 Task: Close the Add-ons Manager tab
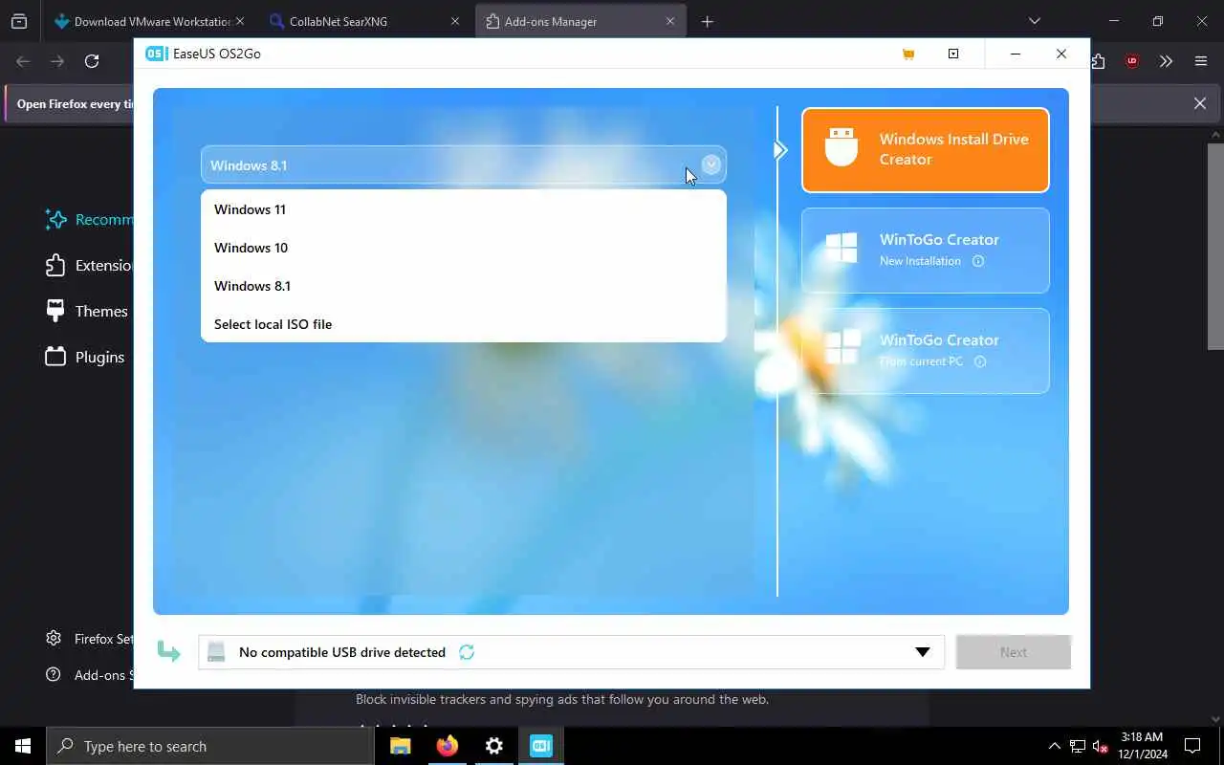click(670, 21)
